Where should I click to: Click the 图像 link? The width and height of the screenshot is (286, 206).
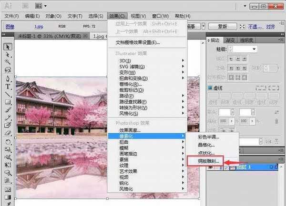tap(10, 27)
